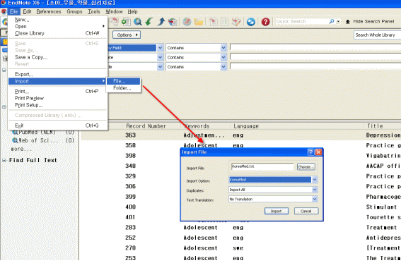This screenshot has width=401, height=263.
Task: Click the Open Link globe toolbar icon
Action: (x=187, y=22)
